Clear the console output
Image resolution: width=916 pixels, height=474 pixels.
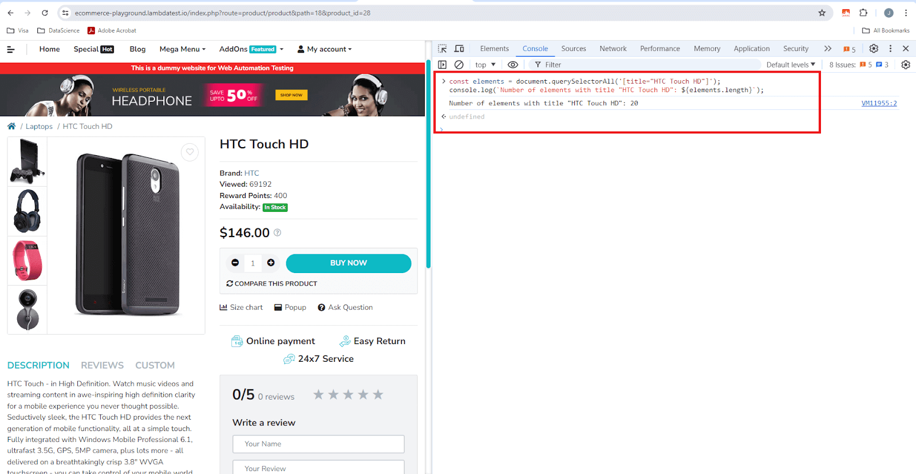point(459,65)
